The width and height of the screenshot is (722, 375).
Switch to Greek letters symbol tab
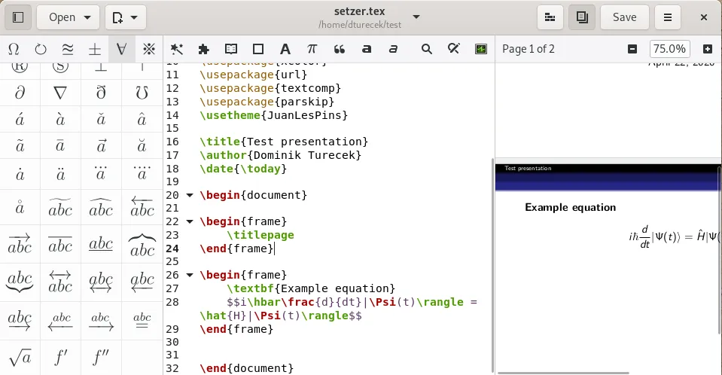[x=14, y=49]
